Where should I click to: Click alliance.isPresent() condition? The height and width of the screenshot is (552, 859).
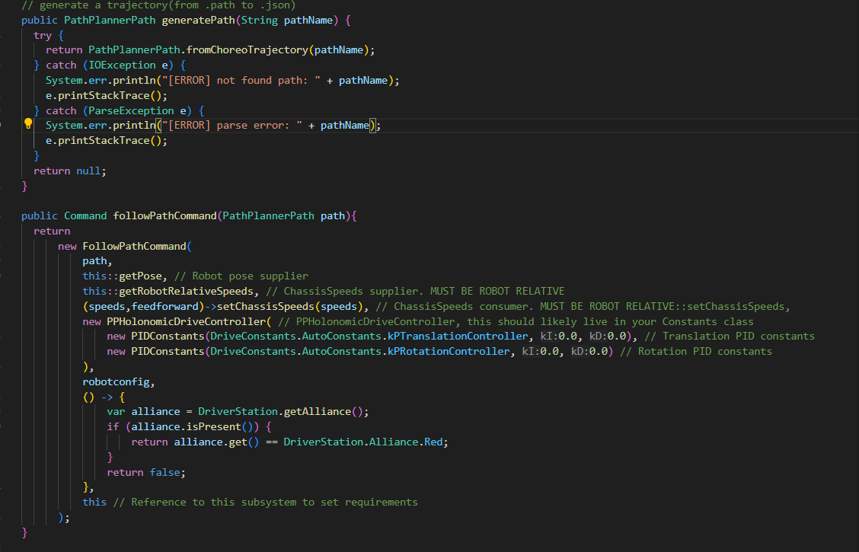point(195,427)
